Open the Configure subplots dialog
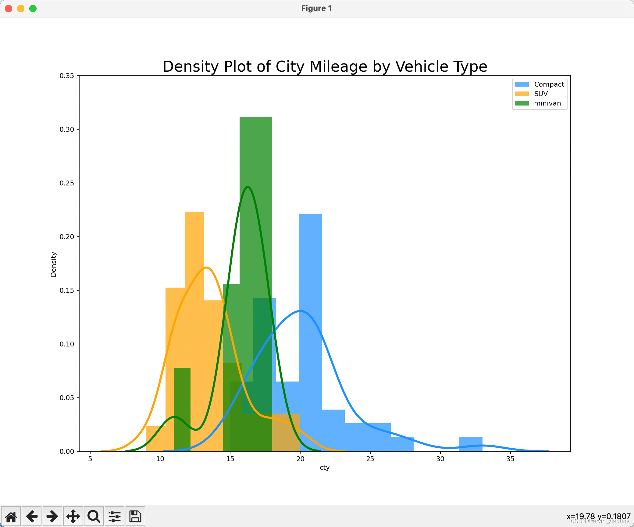The height and width of the screenshot is (527, 634). tap(114, 516)
